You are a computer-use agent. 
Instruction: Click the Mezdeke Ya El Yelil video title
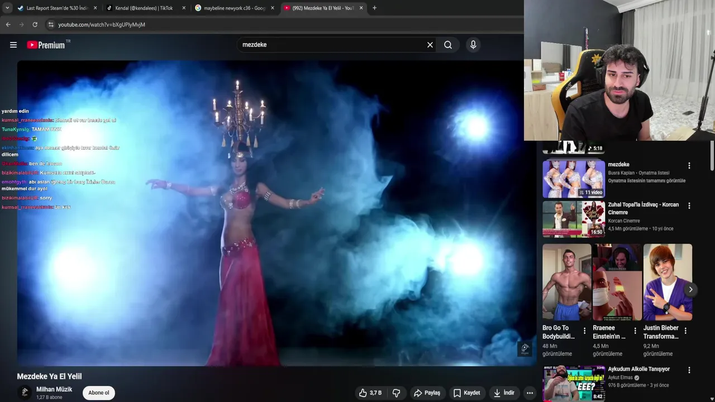tap(49, 376)
